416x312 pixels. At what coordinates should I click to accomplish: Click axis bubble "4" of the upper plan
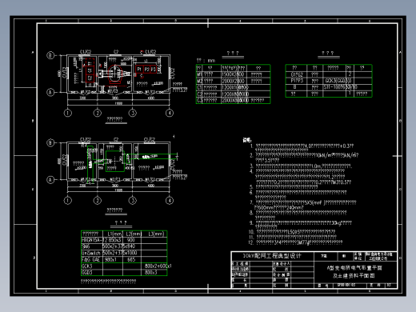point(170,113)
